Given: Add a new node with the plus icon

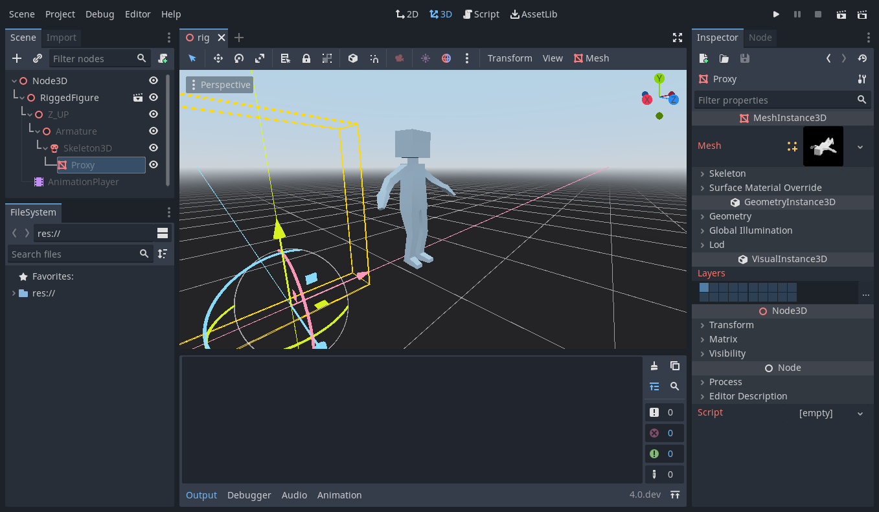Looking at the screenshot, I should coord(17,58).
